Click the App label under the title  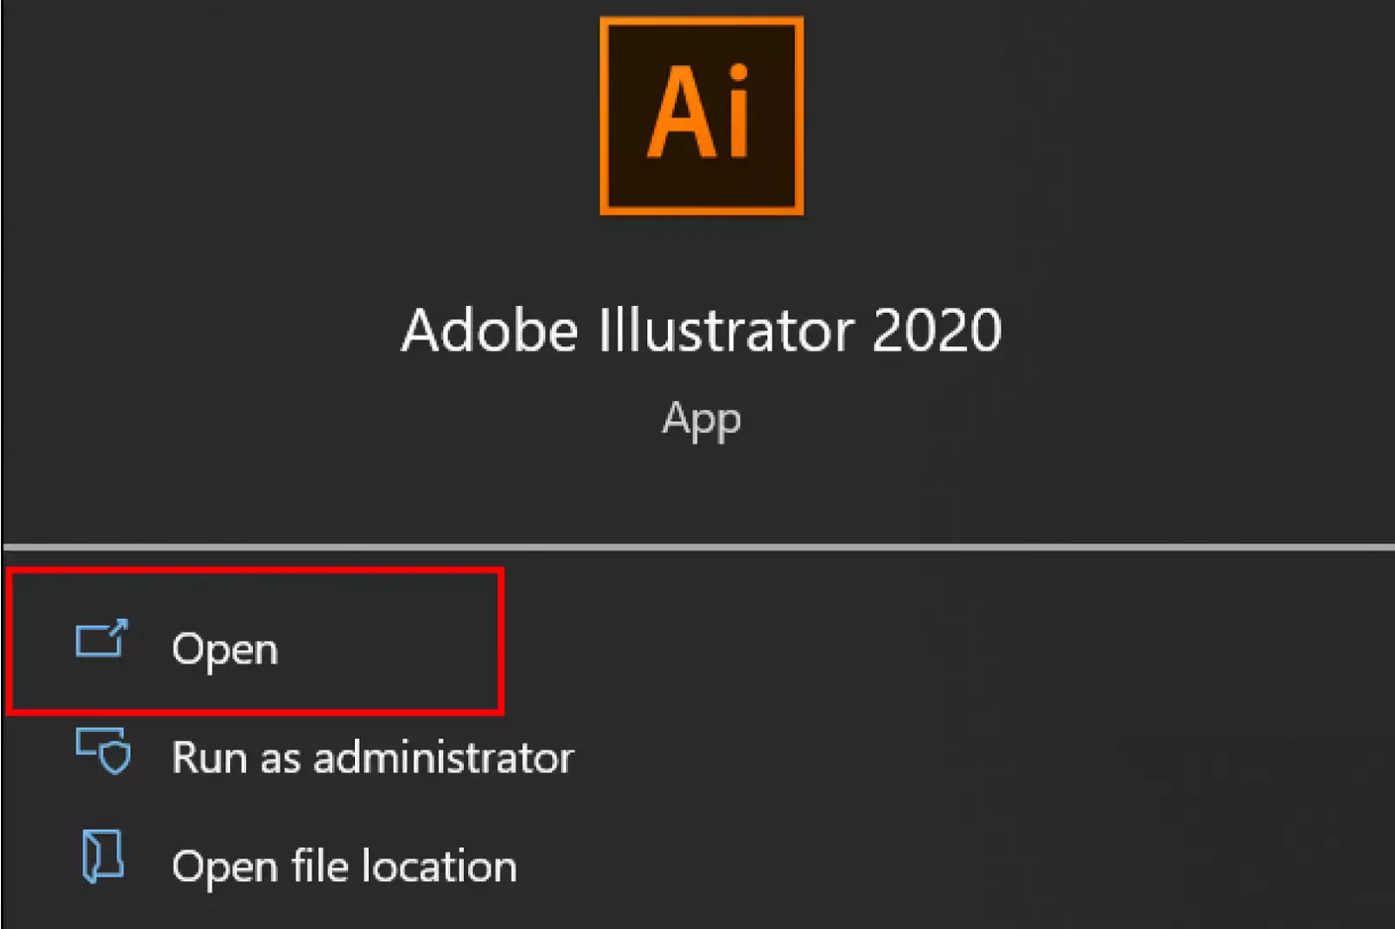coord(700,419)
